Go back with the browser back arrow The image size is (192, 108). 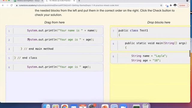coord(3,5)
